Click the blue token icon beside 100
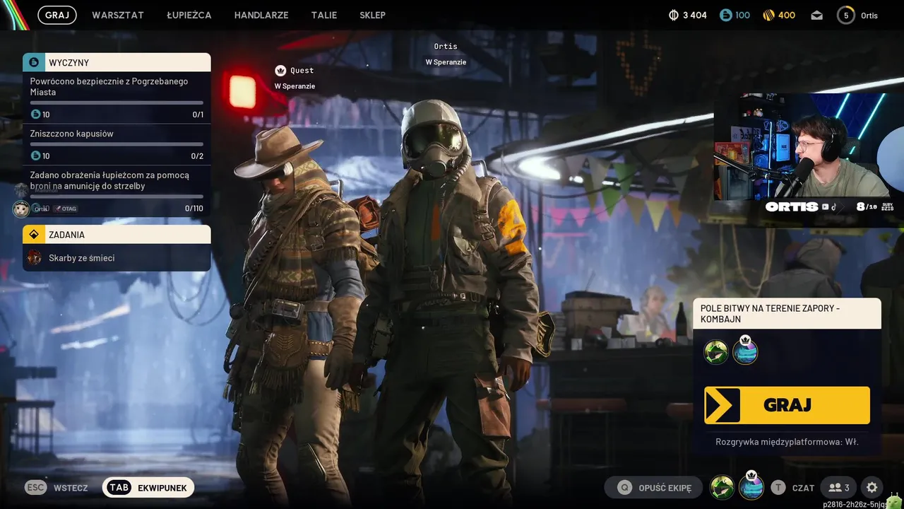 tap(725, 15)
